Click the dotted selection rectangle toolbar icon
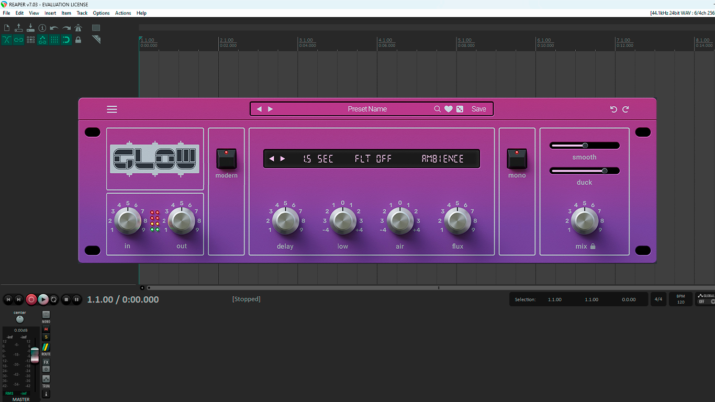 click(x=96, y=28)
